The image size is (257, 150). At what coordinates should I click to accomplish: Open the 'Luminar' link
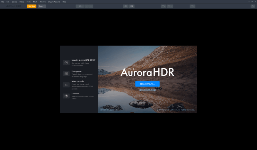75,93
